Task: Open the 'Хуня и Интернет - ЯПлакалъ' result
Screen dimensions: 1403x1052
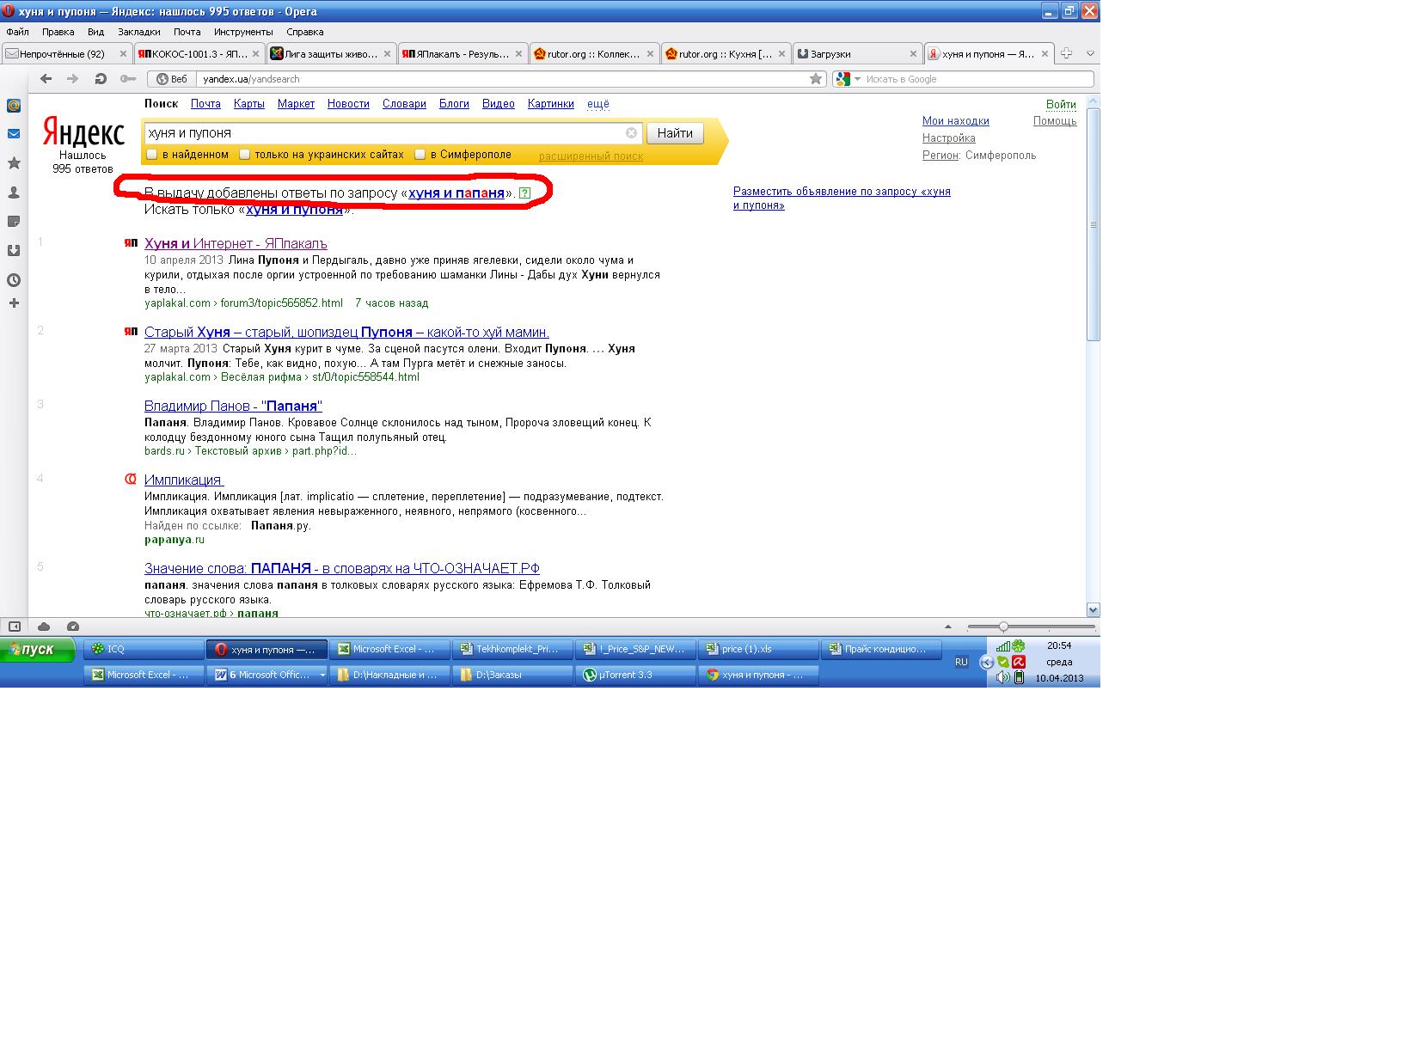Action: [x=236, y=244]
